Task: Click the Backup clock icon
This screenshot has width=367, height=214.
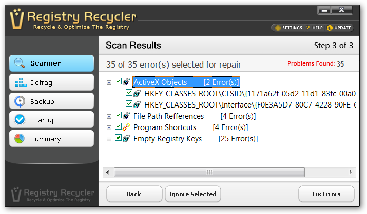Action: click(20, 101)
